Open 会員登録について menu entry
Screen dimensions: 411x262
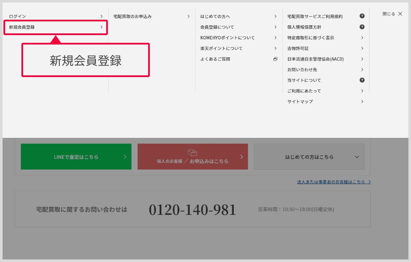217,27
